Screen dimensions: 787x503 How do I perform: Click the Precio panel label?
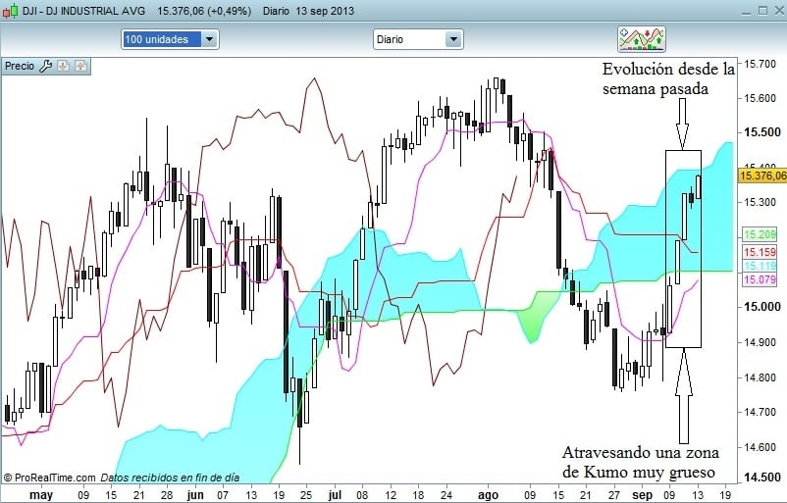(x=20, y=66)
